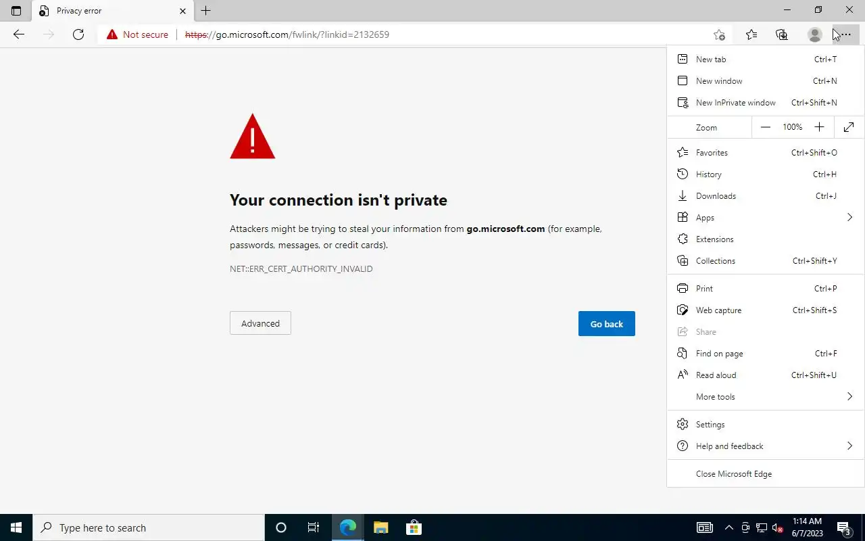Open Extensions menu entry
The image size is (865, 541).
pos(766,239)
